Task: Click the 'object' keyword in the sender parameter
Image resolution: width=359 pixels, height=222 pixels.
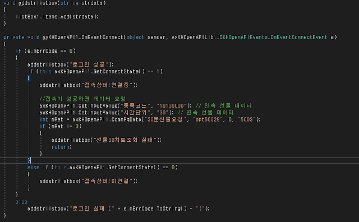Action: click(135, 38)
